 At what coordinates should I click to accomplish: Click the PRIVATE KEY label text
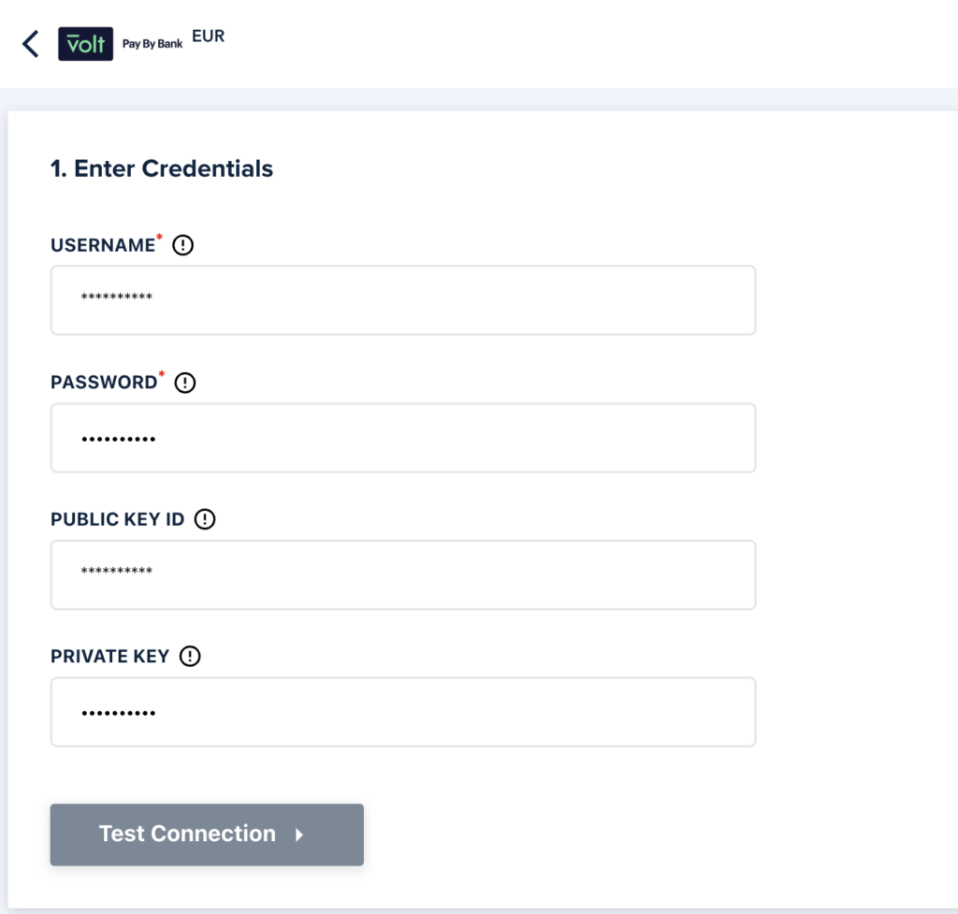109,657
